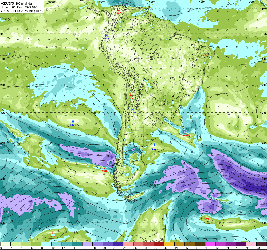Click the pink legend swatch between 24 and 26
Viewport: 267px width, 250px height.
[x=128, y=244]
